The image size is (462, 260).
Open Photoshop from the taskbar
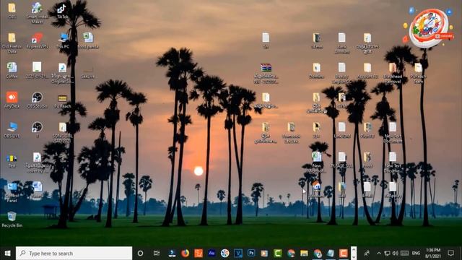pyautogui.click(x=251, y=253)
